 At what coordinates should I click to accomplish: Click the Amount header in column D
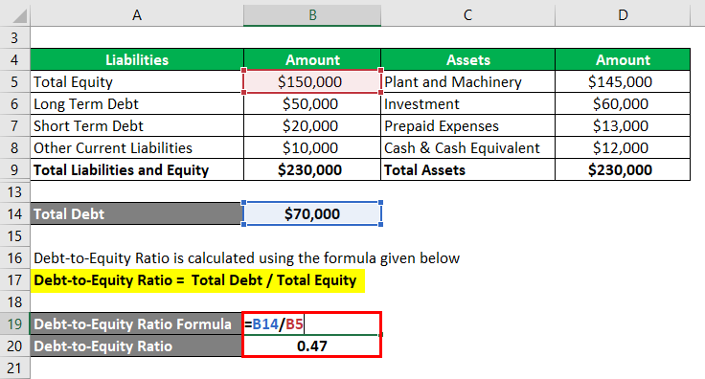pos(623,59)
